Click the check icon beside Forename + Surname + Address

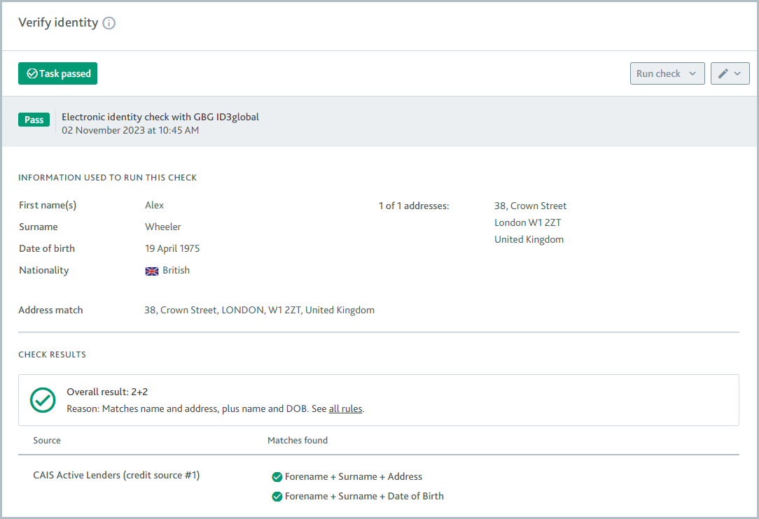coord(277,476)
